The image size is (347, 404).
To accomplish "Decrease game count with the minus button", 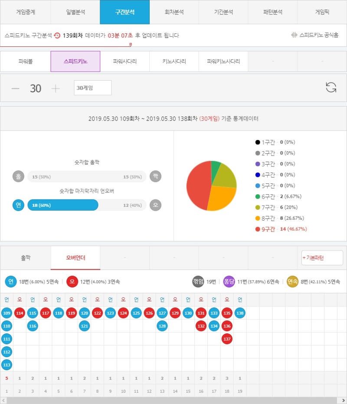I will pos(16,88).
